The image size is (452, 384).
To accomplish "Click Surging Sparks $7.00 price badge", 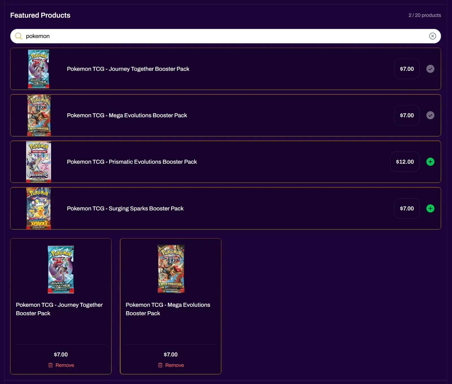I will pyautogui.click(x=407, y=208).
